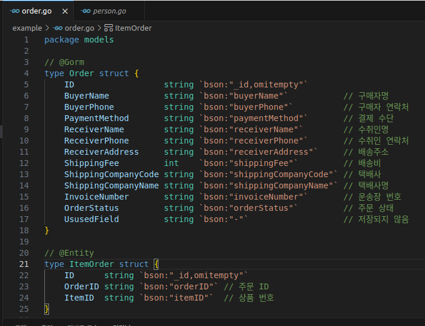Place cursor on Order struct name
The height and width of the screenshot is (326, 425).
point(82,73)
